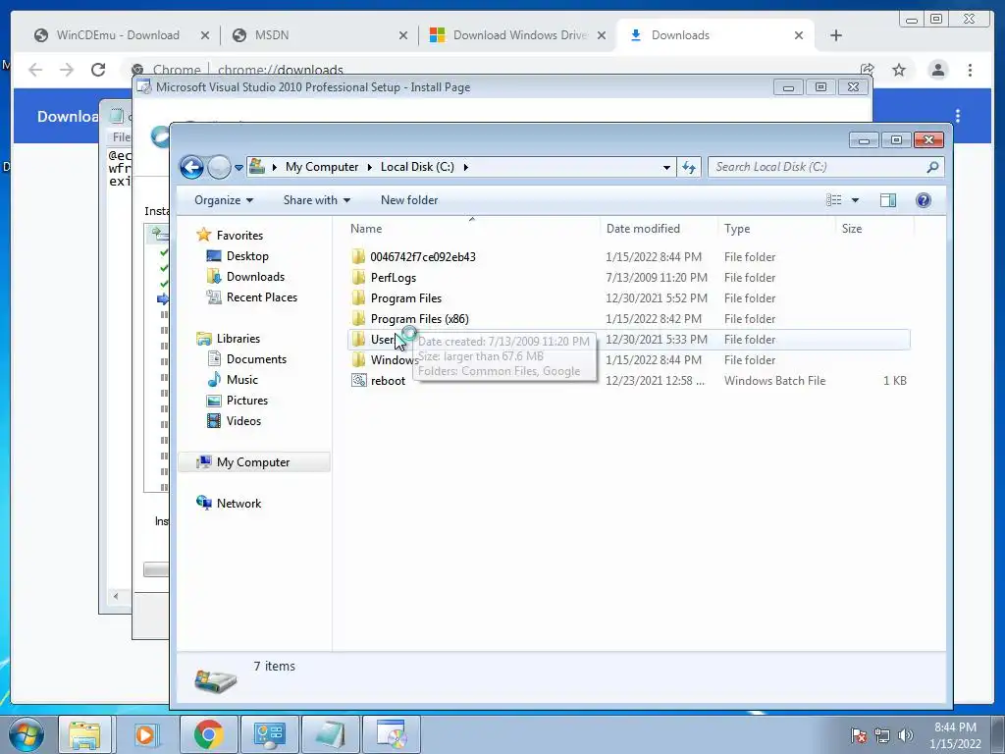The width and height of the screenshot is (1005, 754).
Task: Toggle the preview pane
Action: click(x=887, y=200)
